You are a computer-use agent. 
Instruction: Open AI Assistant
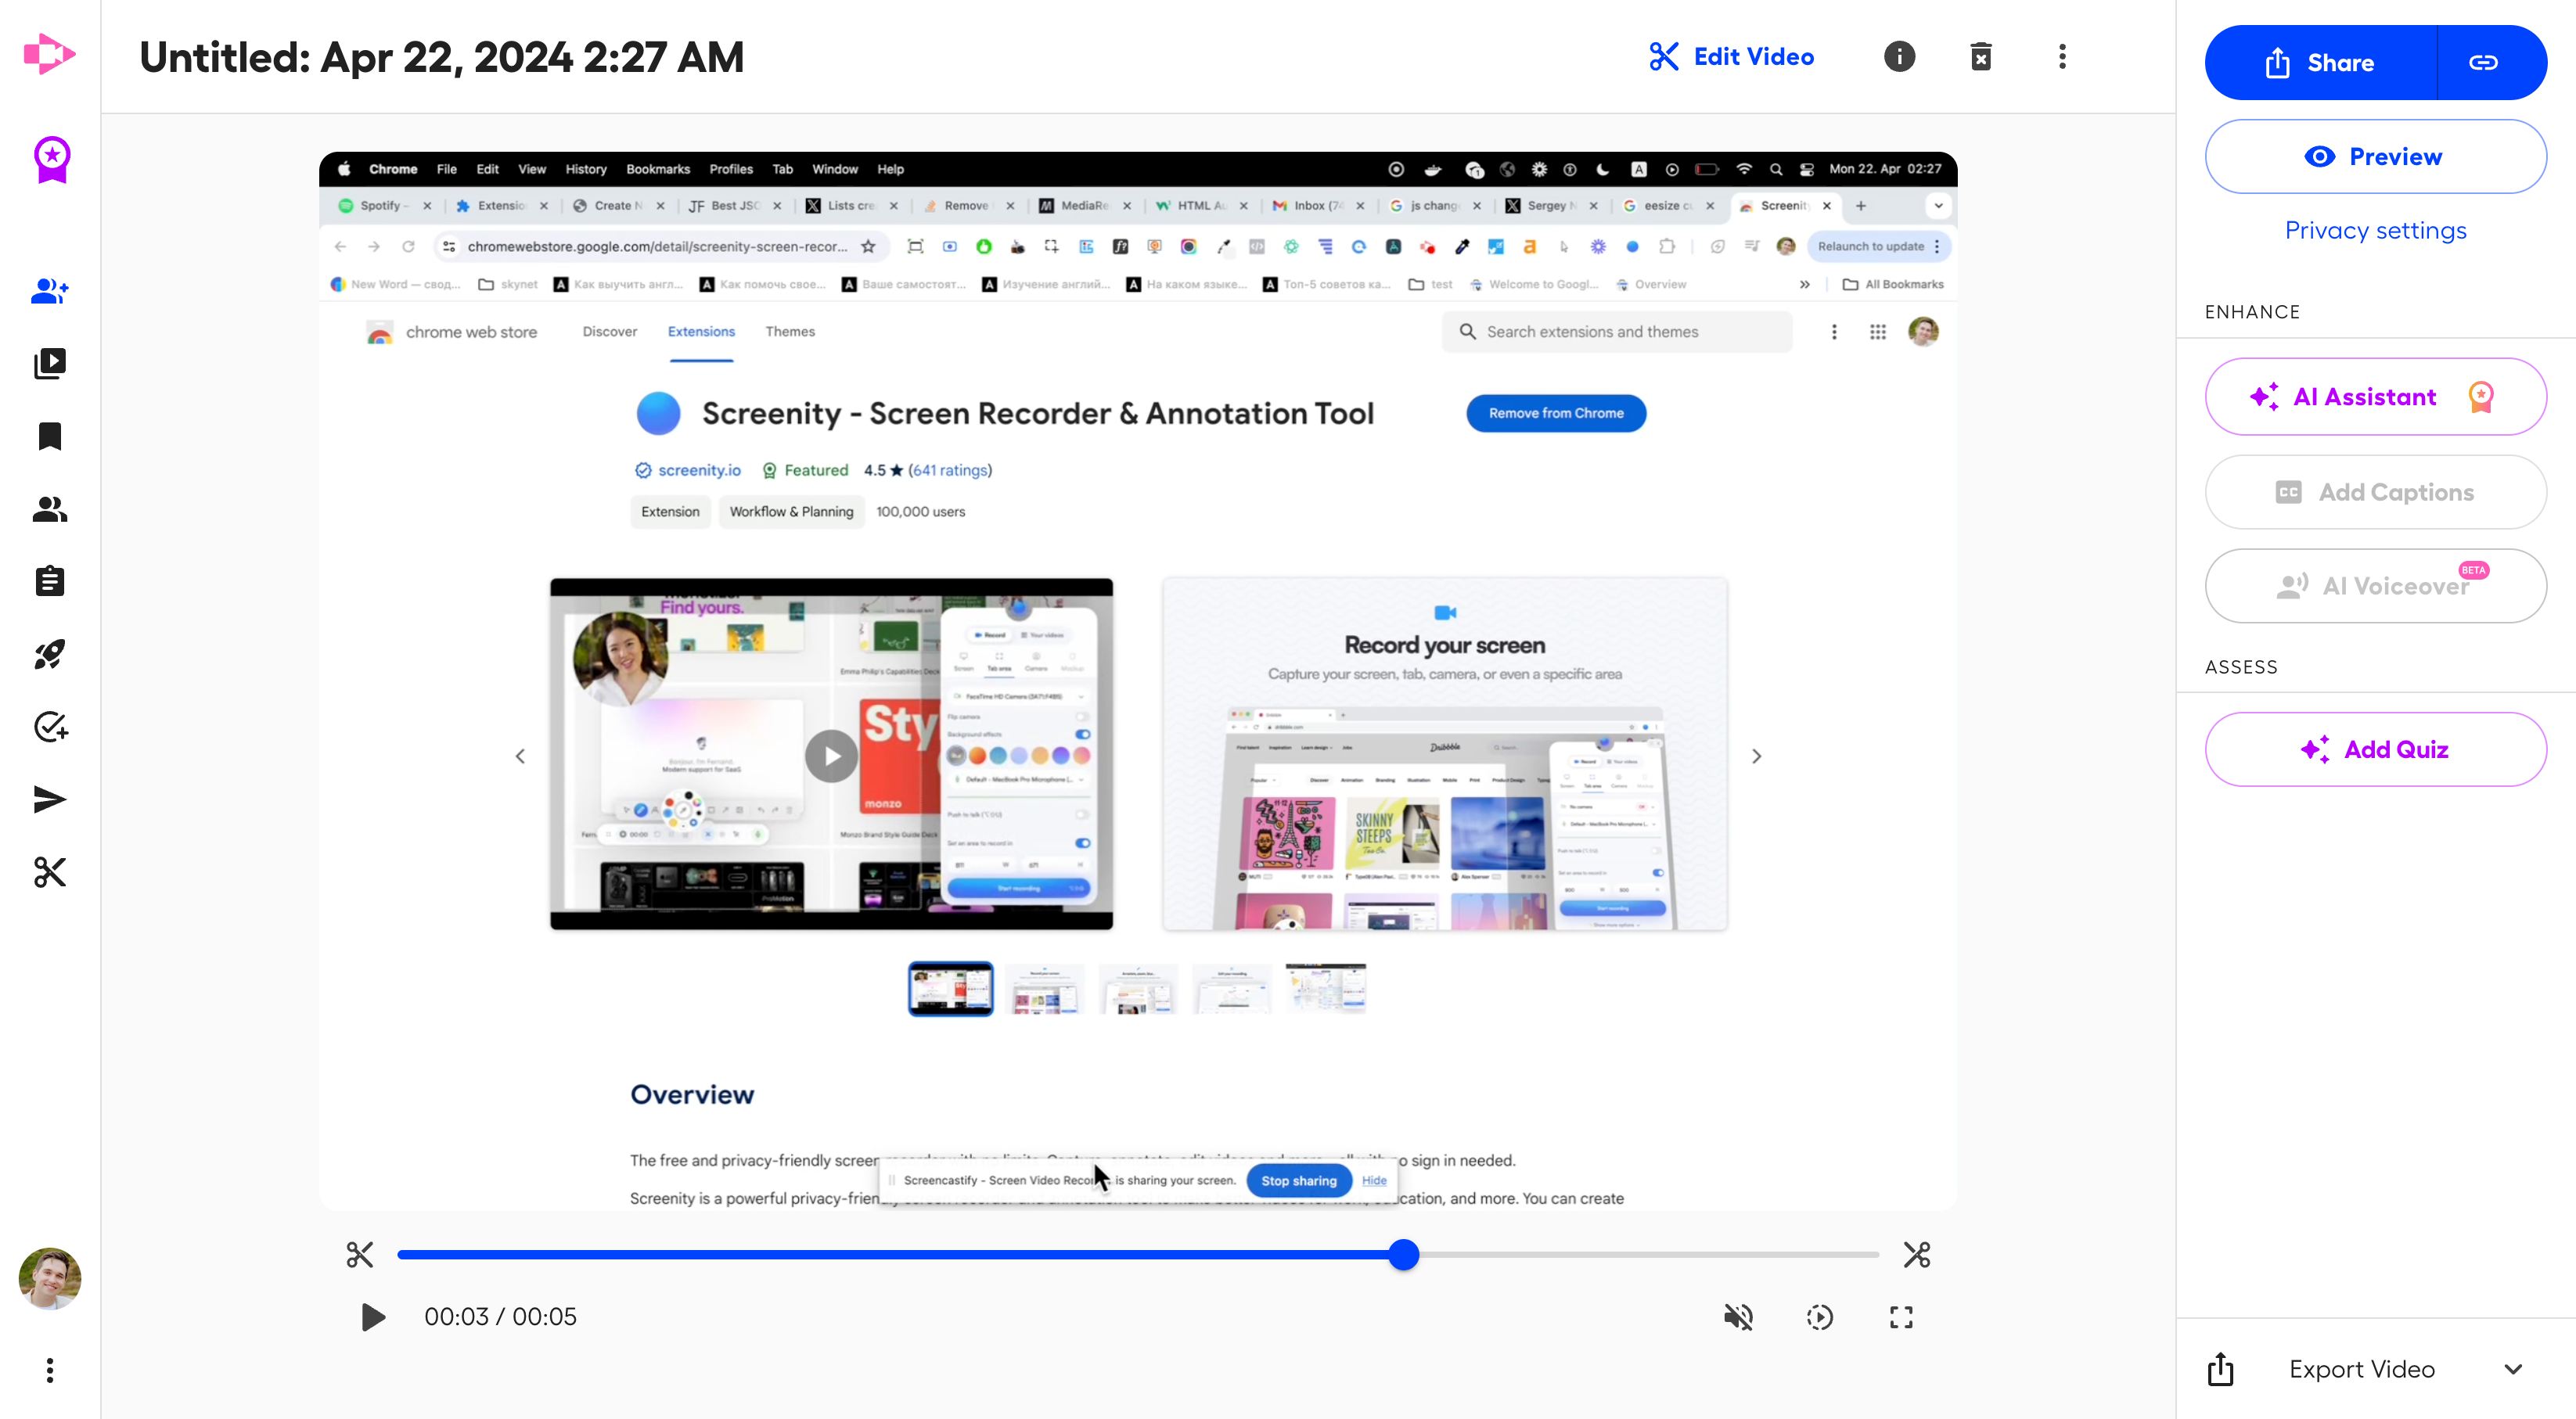pyautogui.click(x=2375, y=397)
